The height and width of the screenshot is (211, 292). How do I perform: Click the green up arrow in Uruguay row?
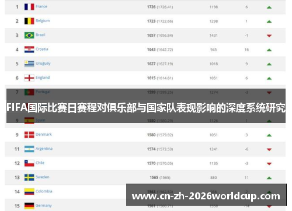269,64
